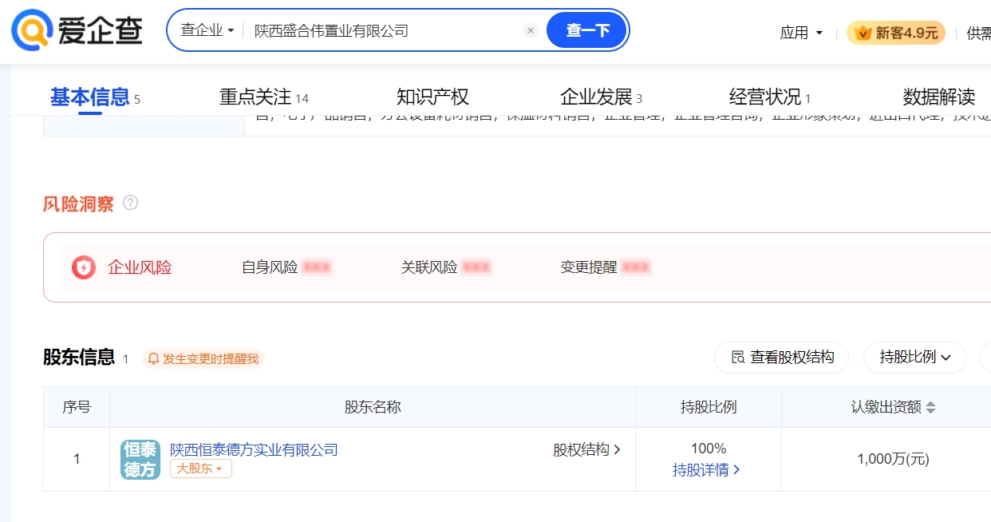Sort by 认缴出资额 column arrows

[930, 407]
